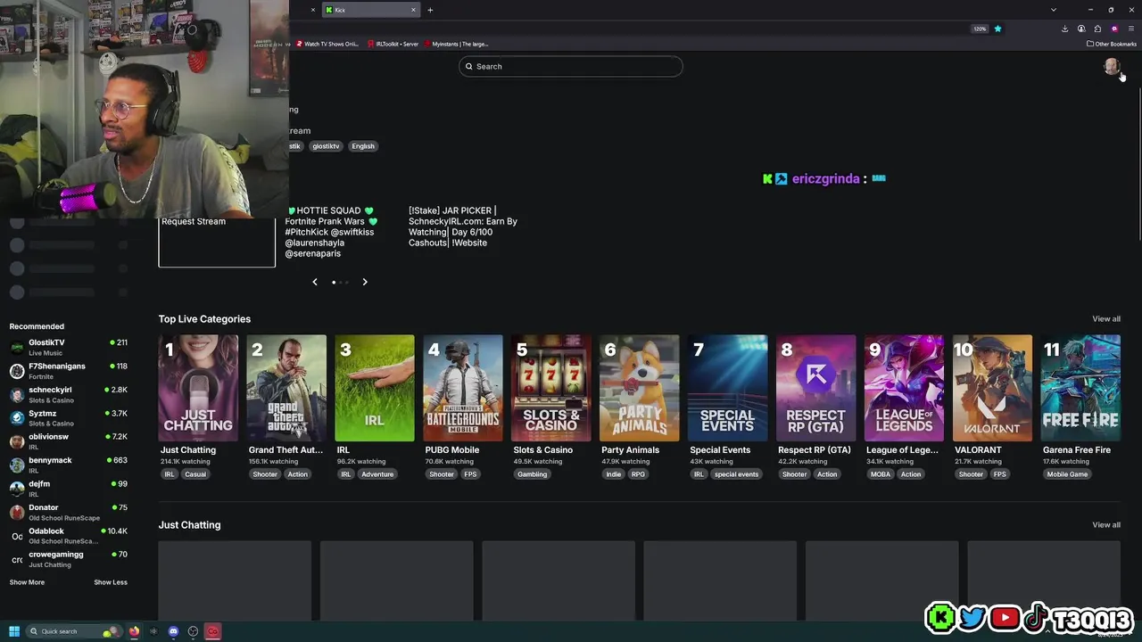Click the MOBA tag under League of Legends
The height and width of the screenshot is (642, 1142).
pyautogui.click(x=881, y=474)
